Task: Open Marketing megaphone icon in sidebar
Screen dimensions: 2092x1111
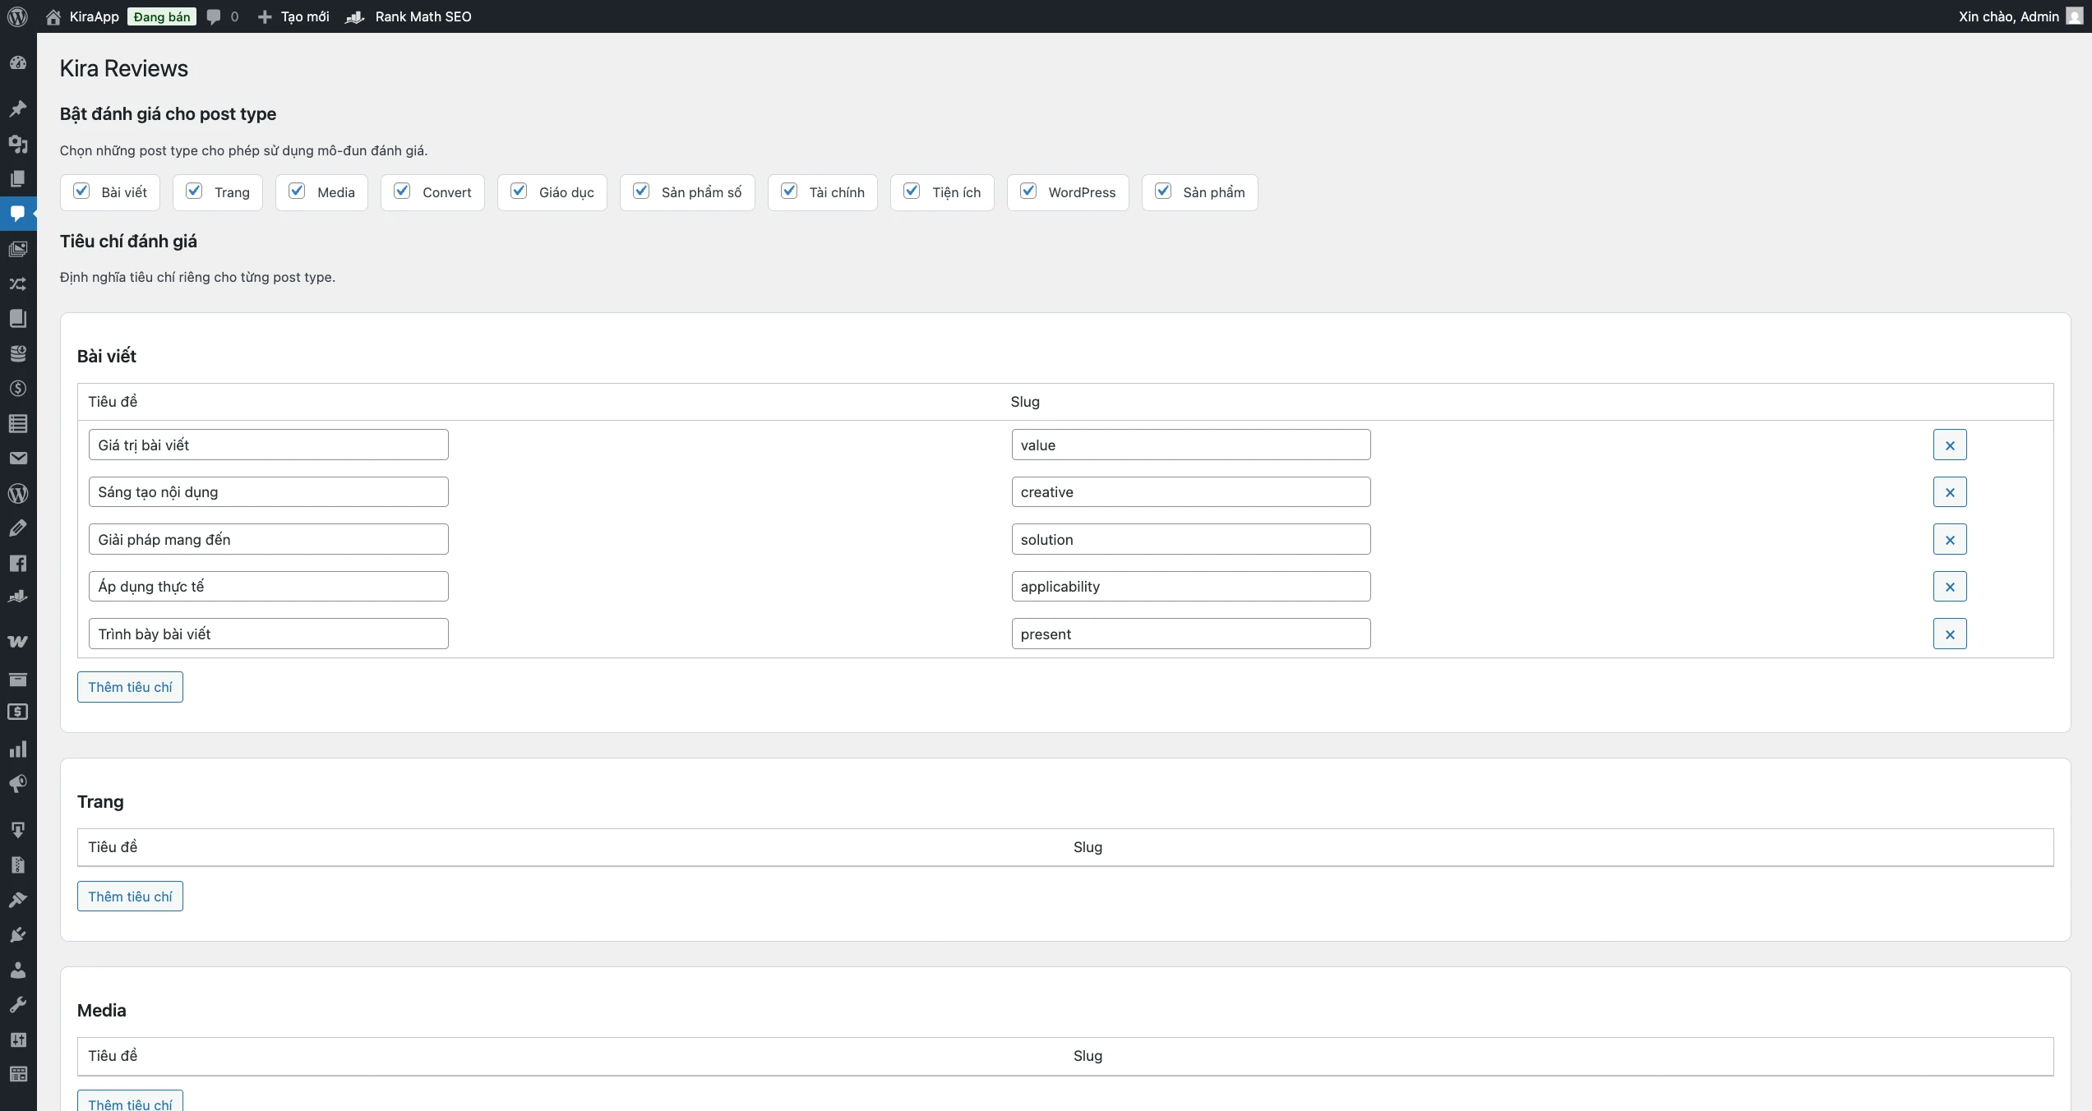Action: click(x=18, y=783)
